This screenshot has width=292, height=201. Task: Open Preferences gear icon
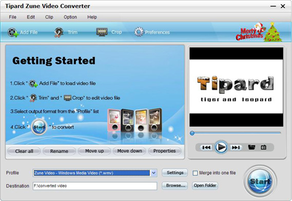point(139,32)
